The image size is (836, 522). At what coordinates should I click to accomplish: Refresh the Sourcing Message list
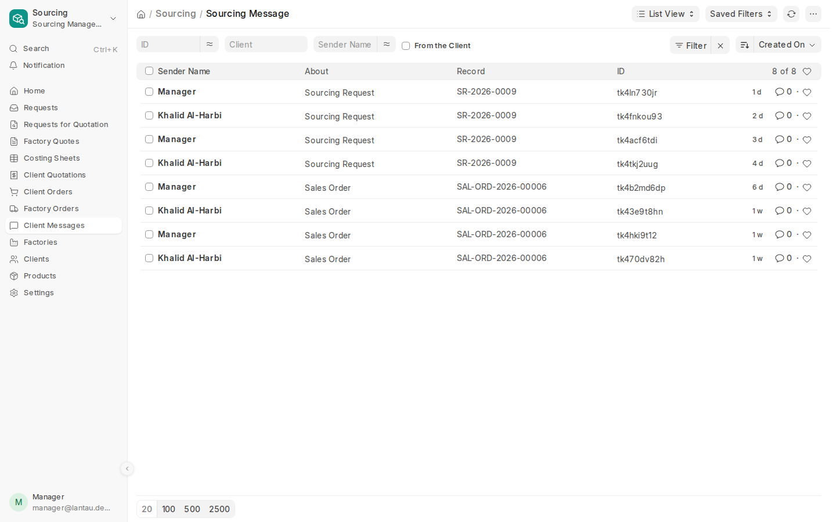click(791, 14)
